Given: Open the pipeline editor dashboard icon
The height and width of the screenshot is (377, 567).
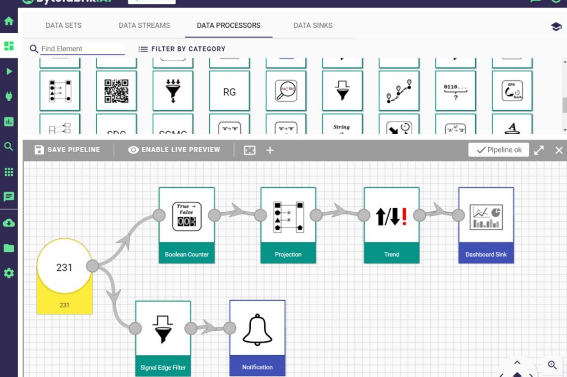Looking at the screenshot, I should tap(9, 46).
